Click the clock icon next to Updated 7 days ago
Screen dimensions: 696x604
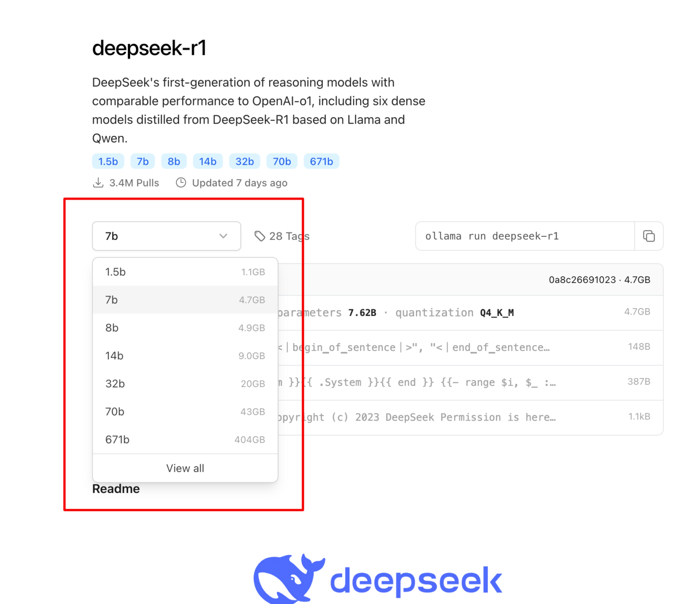(181, 182)
